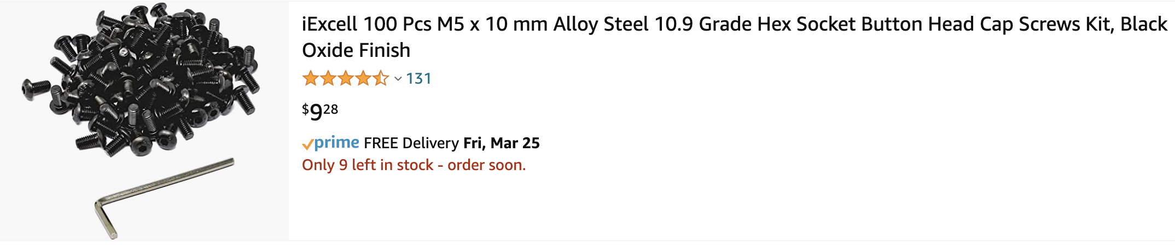Click the Fri, Mar 25 delivery date

point(502,143)
